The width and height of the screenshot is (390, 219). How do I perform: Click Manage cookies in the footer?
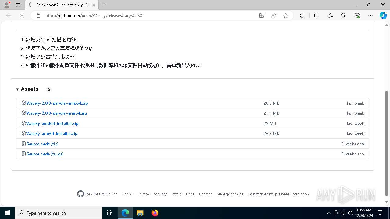click(230, 194)
